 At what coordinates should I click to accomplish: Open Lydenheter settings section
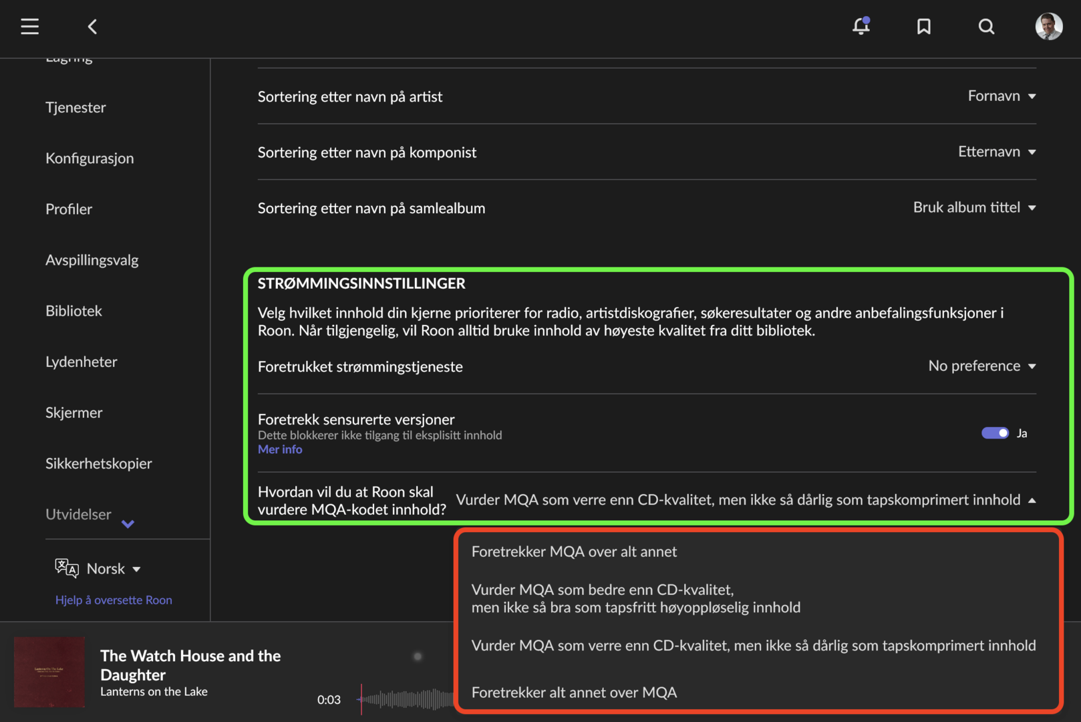click(82, 361)
